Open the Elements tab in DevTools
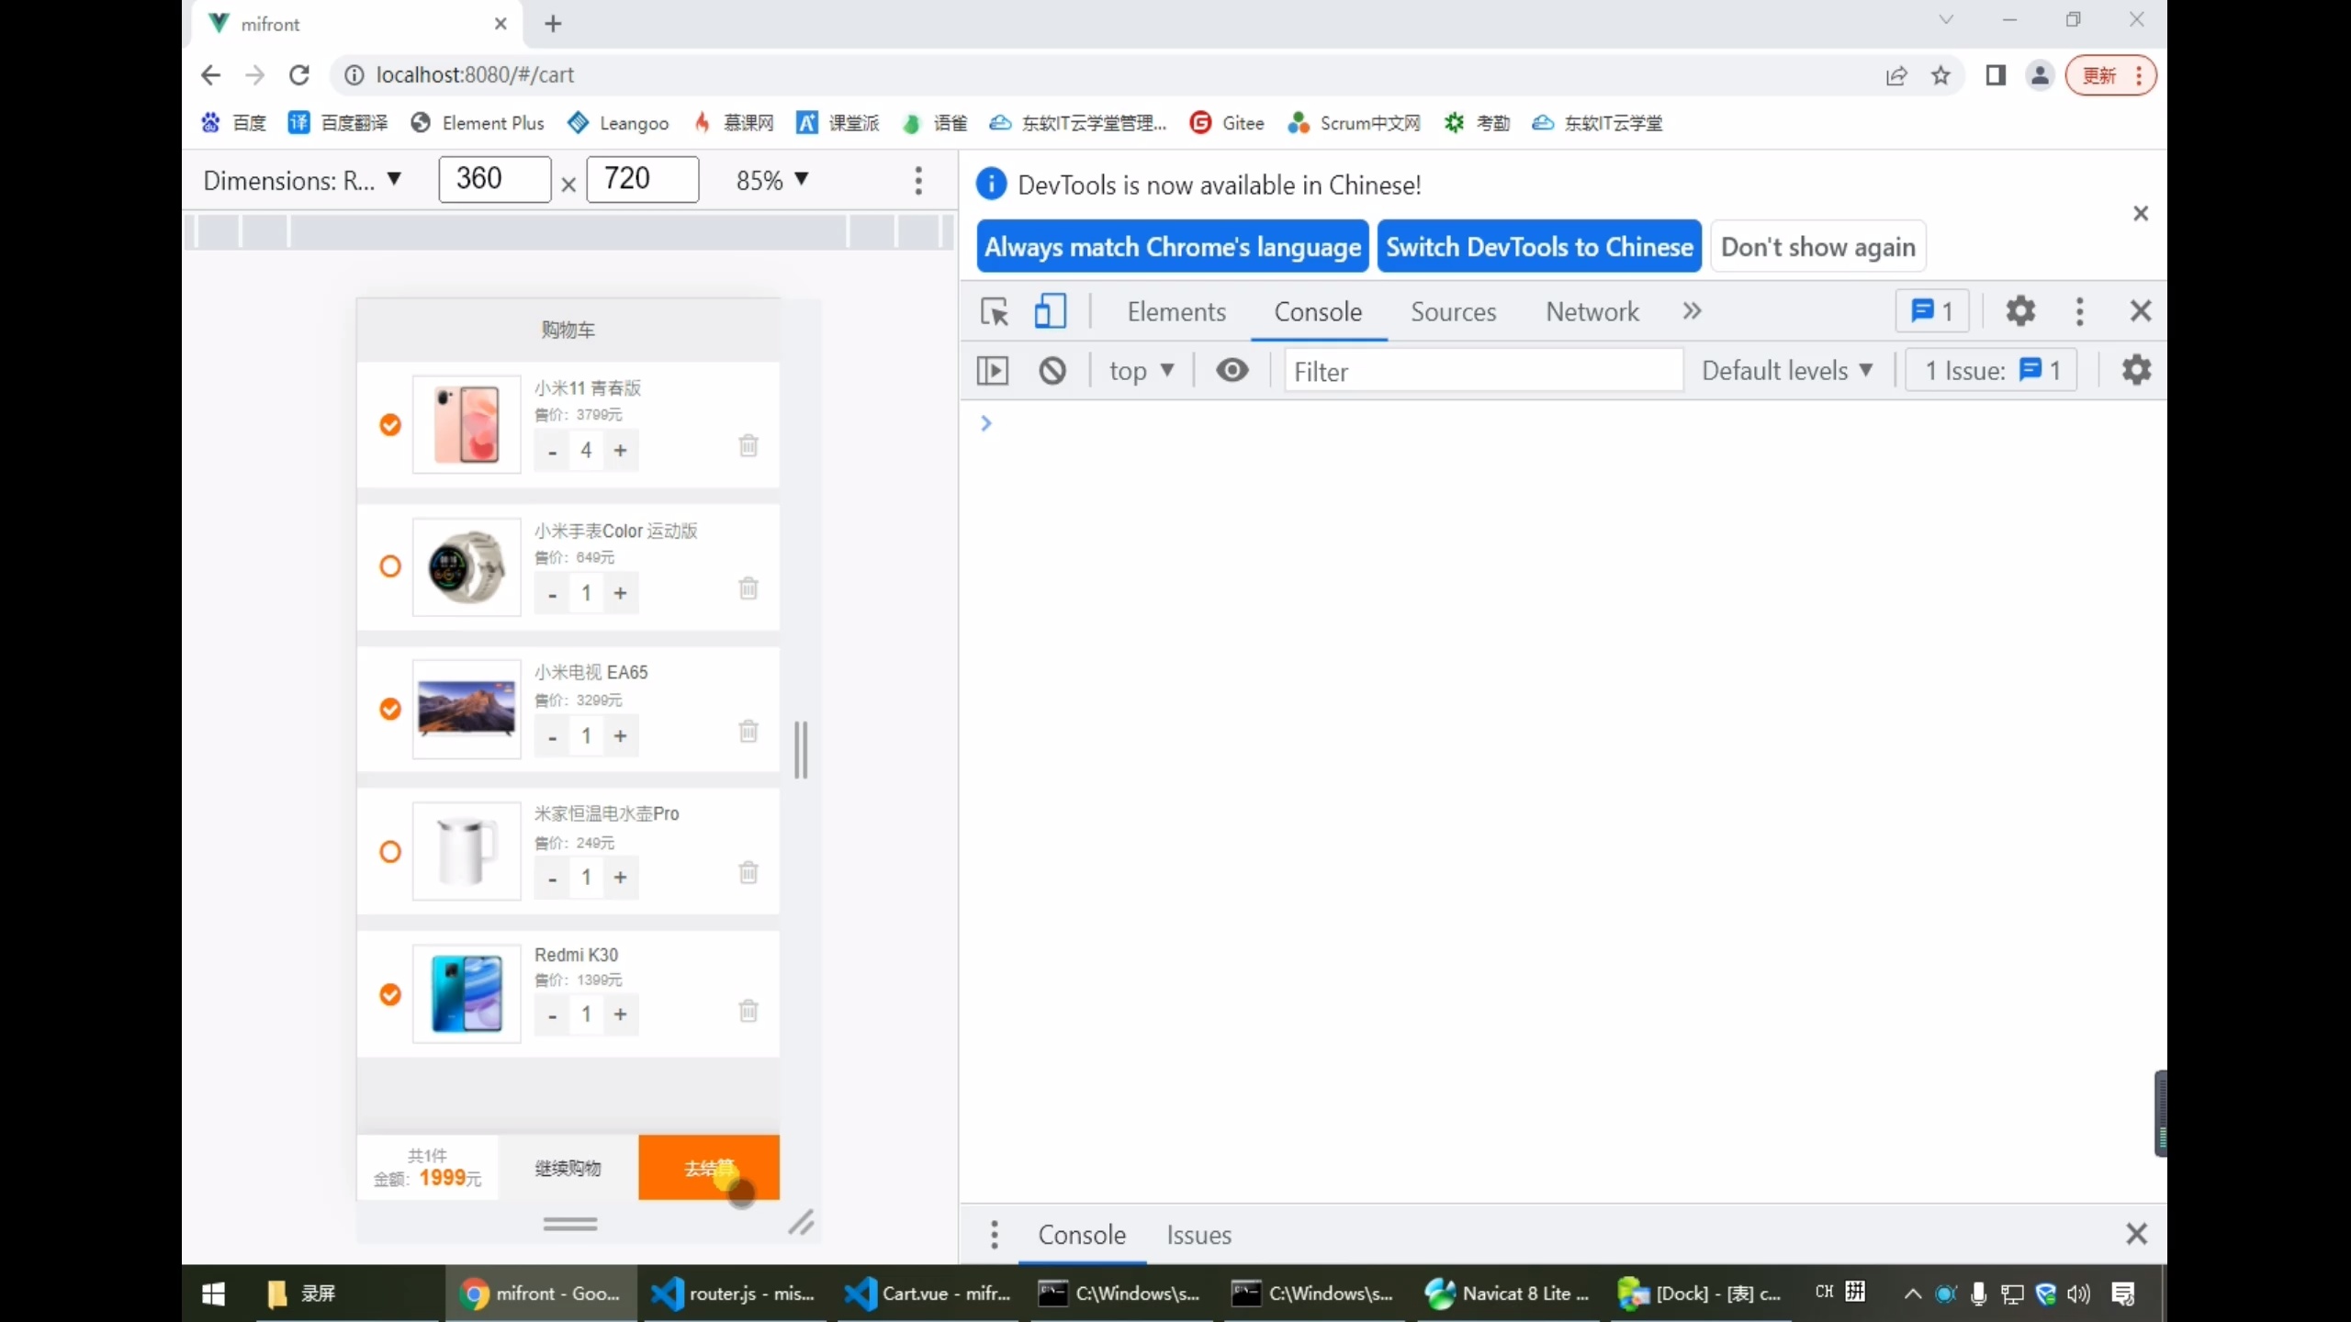 [1175, 312]
